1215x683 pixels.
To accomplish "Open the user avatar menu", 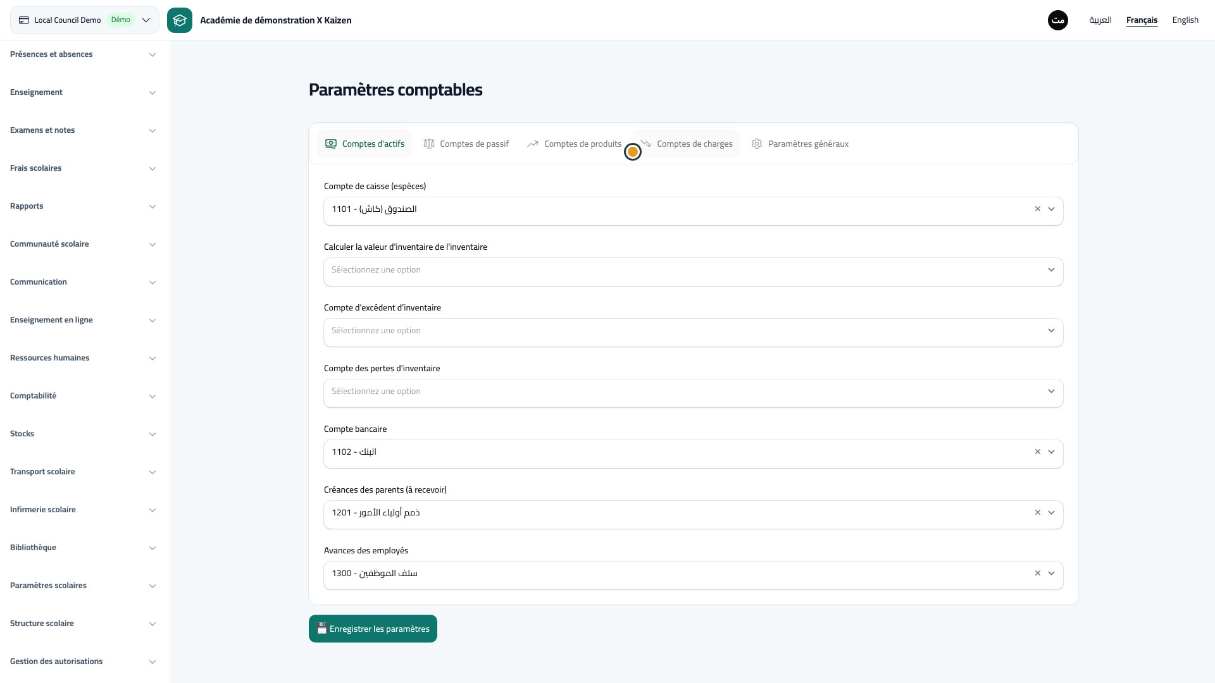I will point(1057,20).
